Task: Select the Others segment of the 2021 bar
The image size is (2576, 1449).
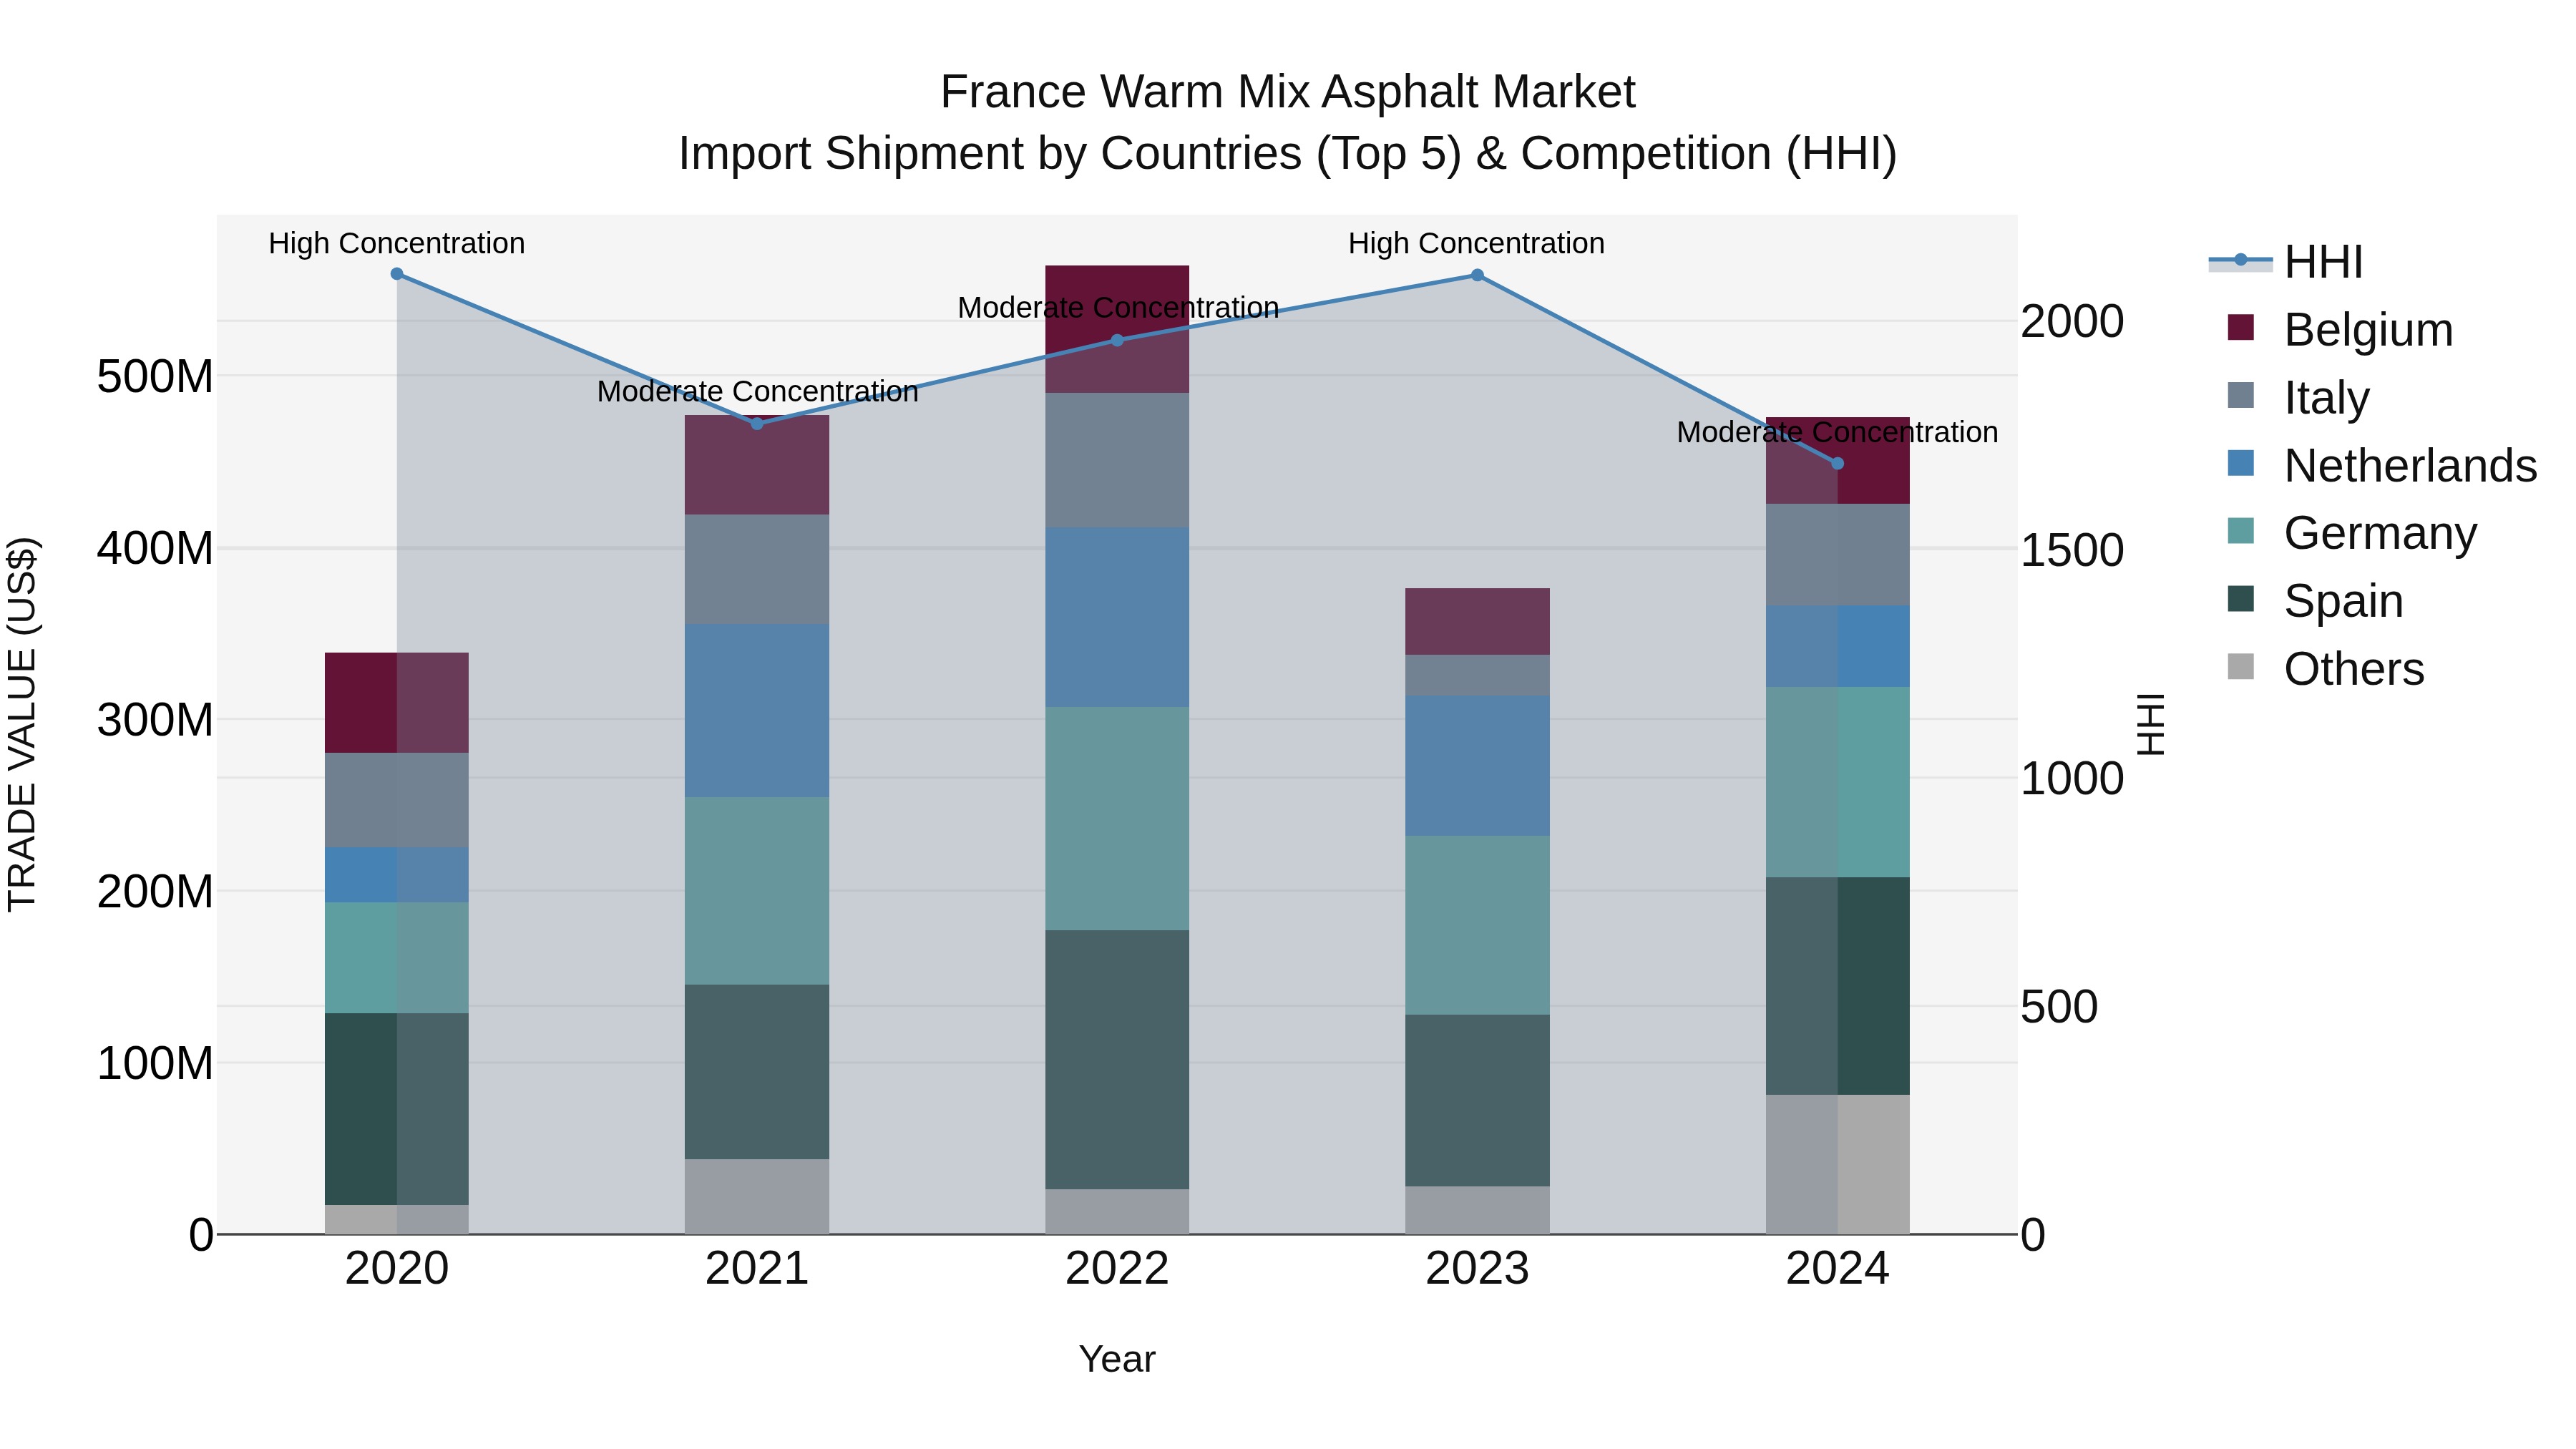Action: point(757,1197)
